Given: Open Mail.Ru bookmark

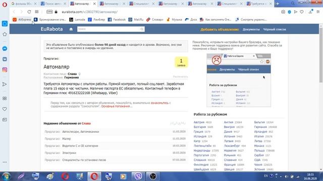Looking at the screenshot, I should click(x=136, y=20).
